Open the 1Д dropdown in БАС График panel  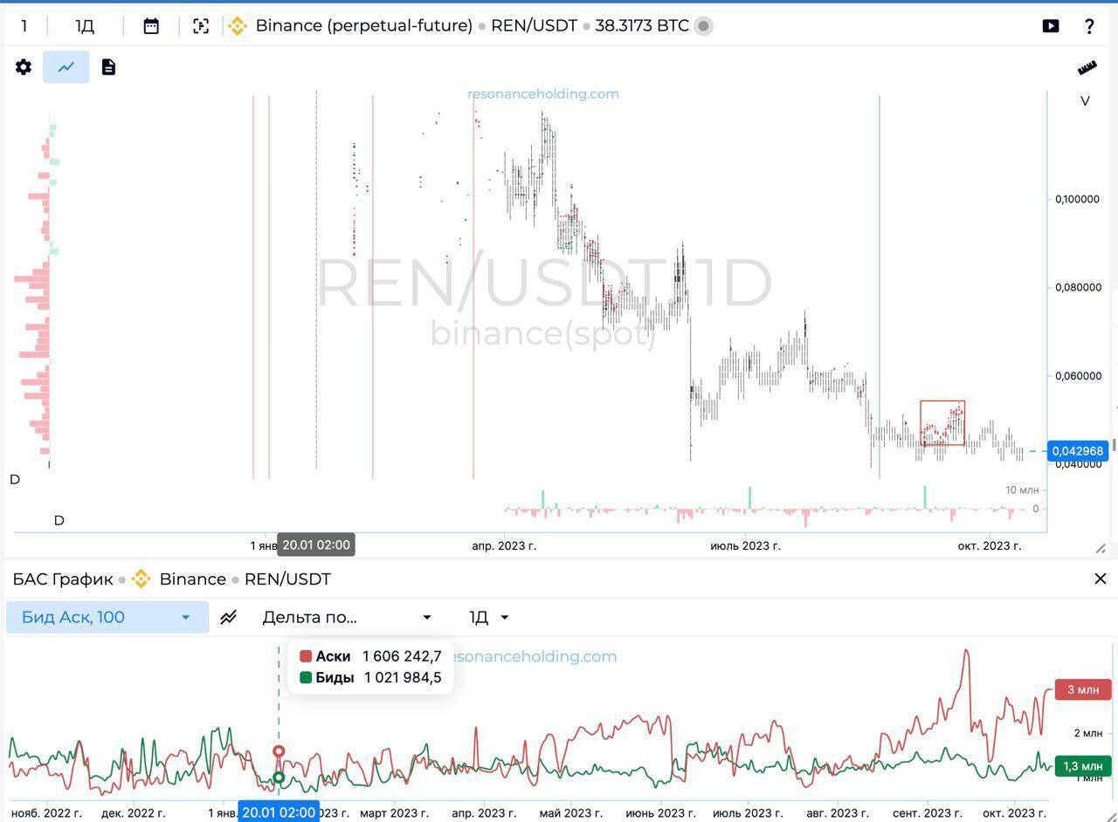coord(489,617)
